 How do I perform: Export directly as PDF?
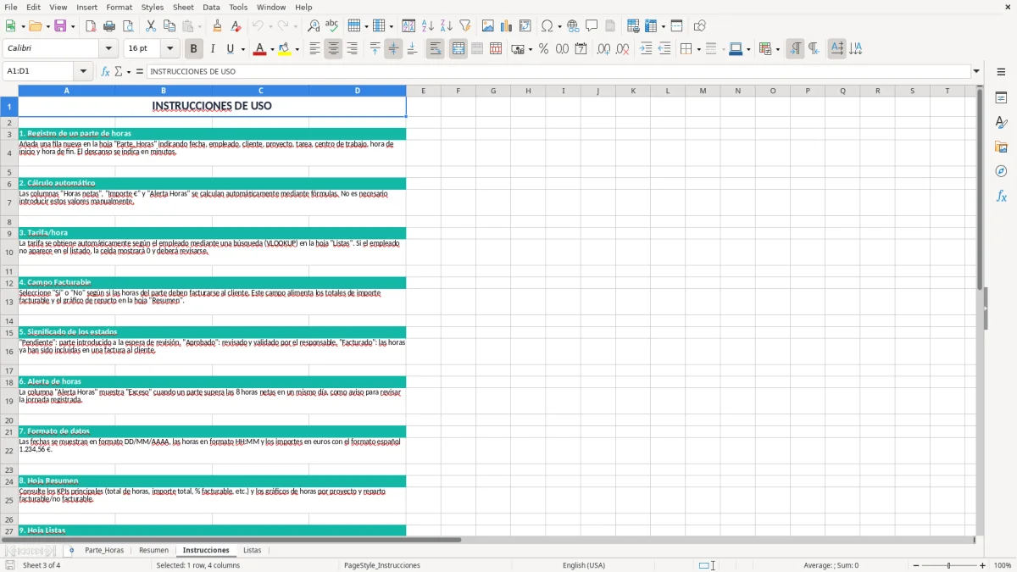click(x=91, y=26)
